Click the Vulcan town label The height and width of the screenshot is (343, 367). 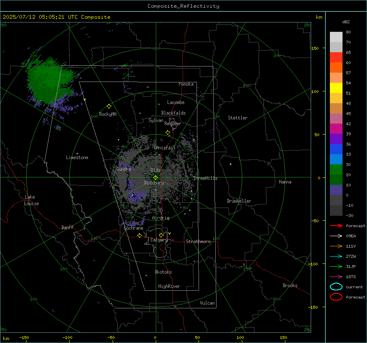208,303
